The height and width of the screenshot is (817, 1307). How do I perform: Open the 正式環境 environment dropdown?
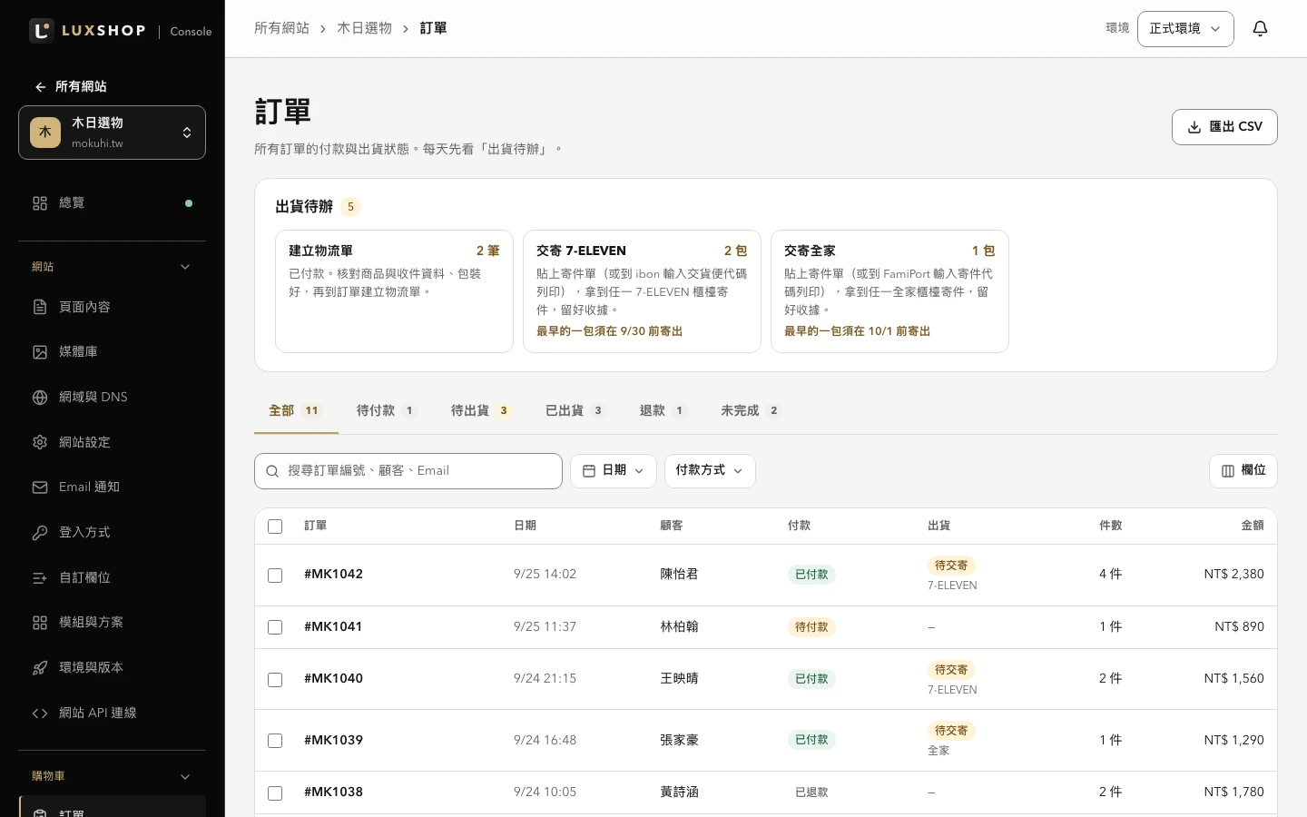[1185, 29]
